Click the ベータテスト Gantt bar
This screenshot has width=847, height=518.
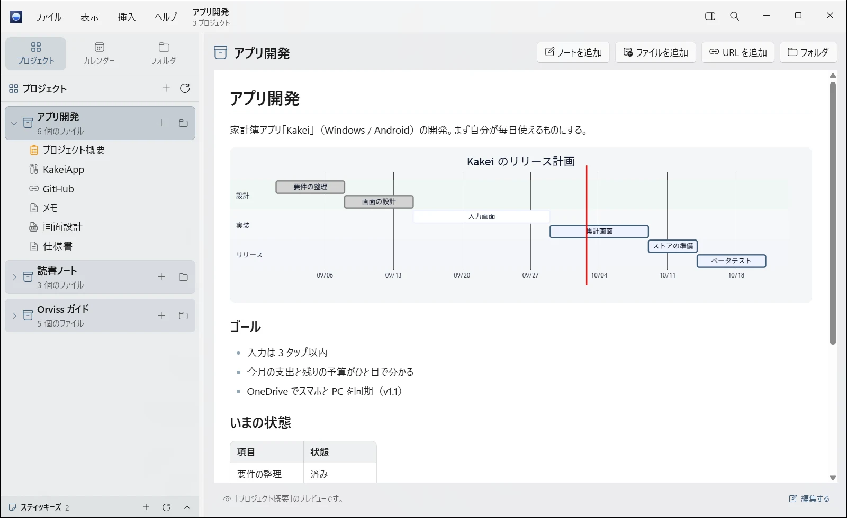[732, 261]
